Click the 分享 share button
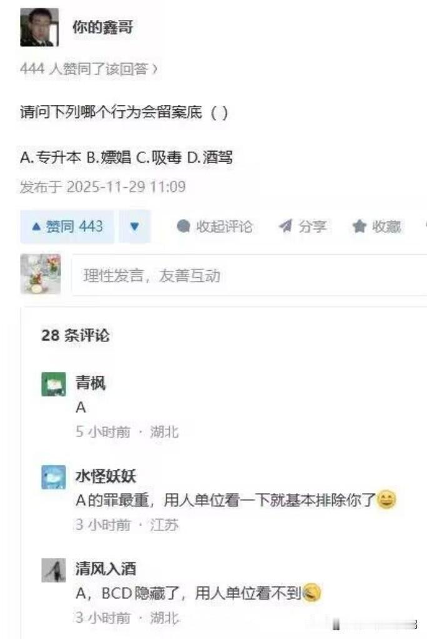427x639 pixels. coord(303,226)
